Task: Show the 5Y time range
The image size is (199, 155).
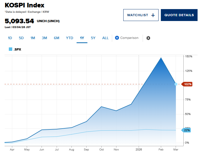Action: click(x=93, y=38)
